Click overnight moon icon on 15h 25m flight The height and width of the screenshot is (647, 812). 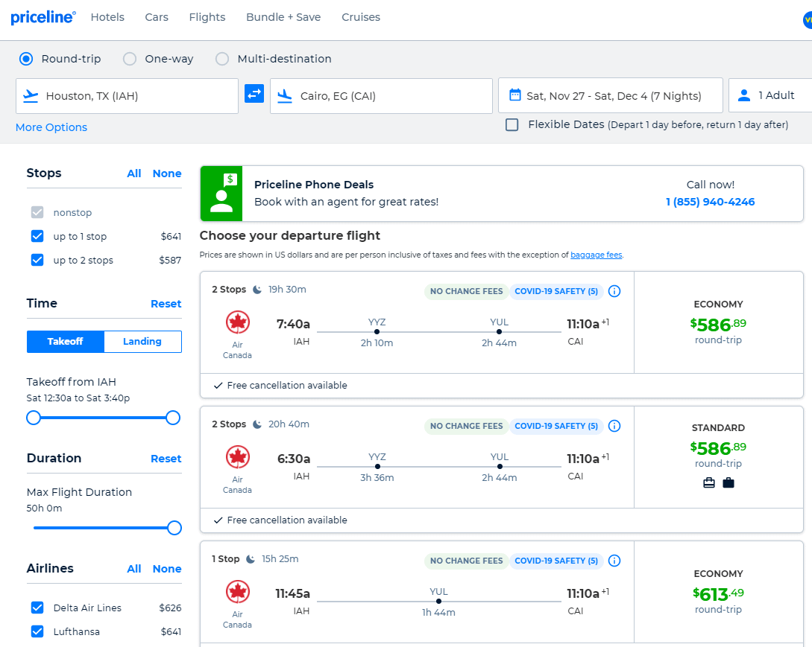251,559
